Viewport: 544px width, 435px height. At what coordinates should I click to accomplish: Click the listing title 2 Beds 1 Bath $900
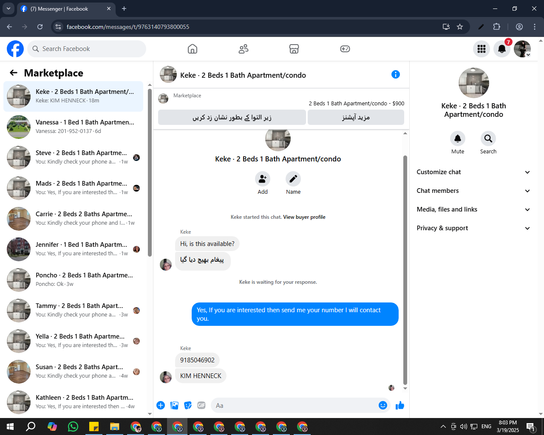point(356,103)
